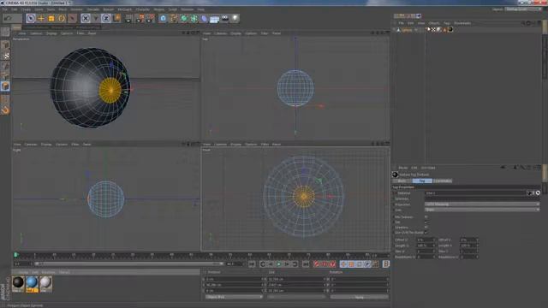Click the Offset U input field
The width and height of the screenshot is (548, 308).
pyautogui.click(x=425, y=240)
